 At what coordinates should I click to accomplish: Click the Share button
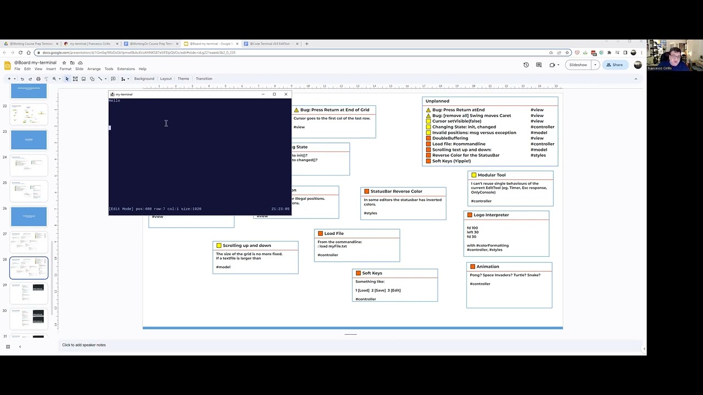pyautogui.click(x=615, y=65)
